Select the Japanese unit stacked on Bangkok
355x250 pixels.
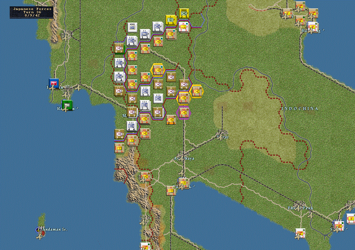pyautogui.click(x=183, y=183)
